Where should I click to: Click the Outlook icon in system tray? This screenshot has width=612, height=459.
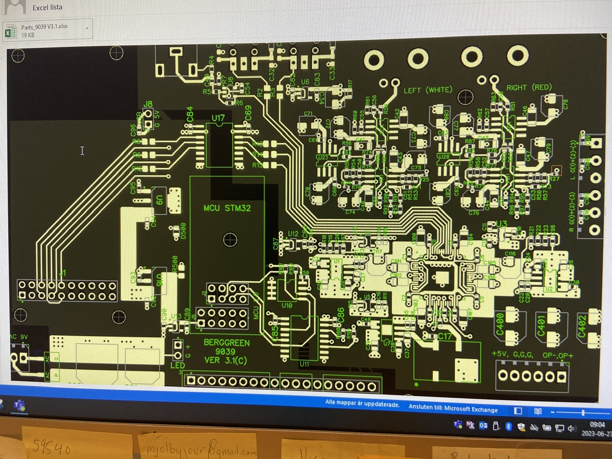[483, 425]
